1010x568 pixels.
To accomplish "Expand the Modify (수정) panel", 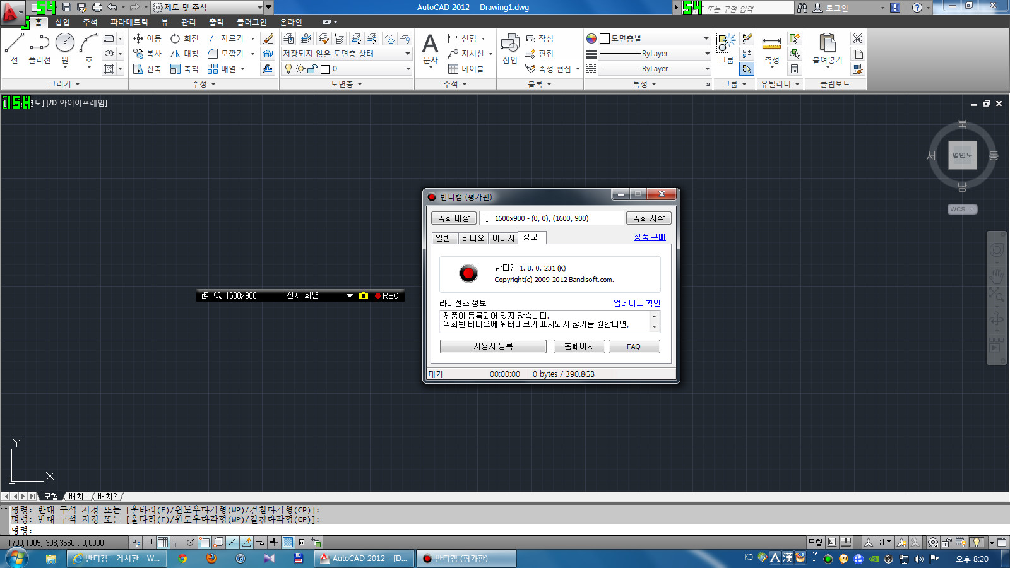I will pos(204,83).
